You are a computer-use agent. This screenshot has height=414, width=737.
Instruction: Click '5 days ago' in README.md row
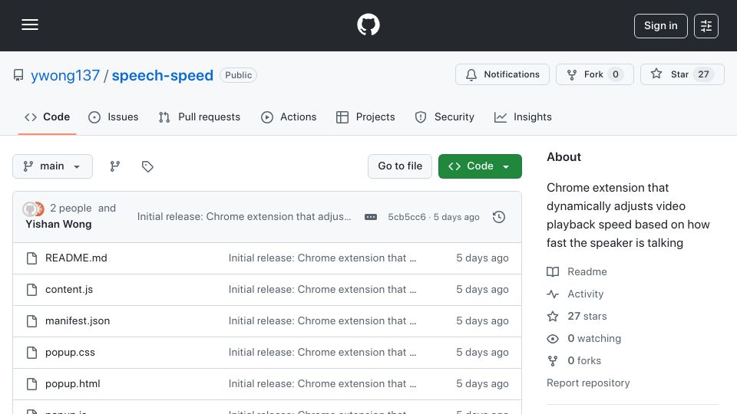pos(482,258)
